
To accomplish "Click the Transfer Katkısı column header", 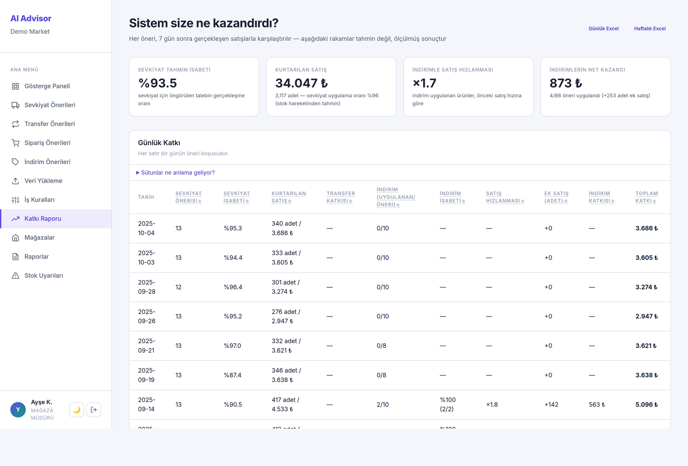I will click(341, 197).
